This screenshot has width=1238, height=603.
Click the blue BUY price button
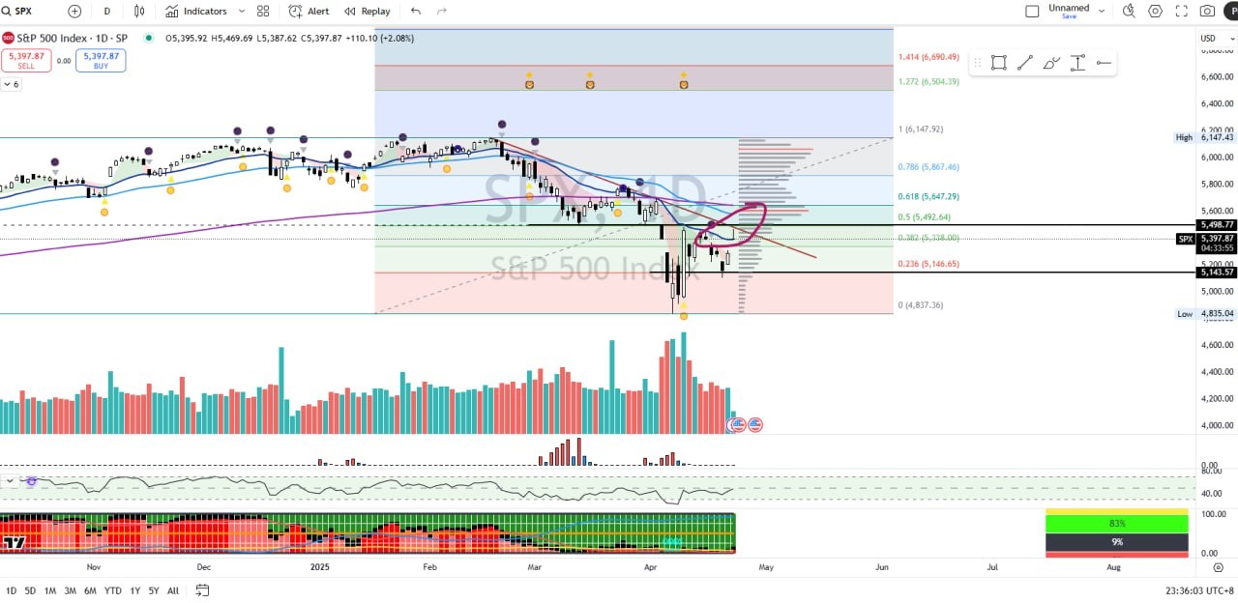pos(102,60)
